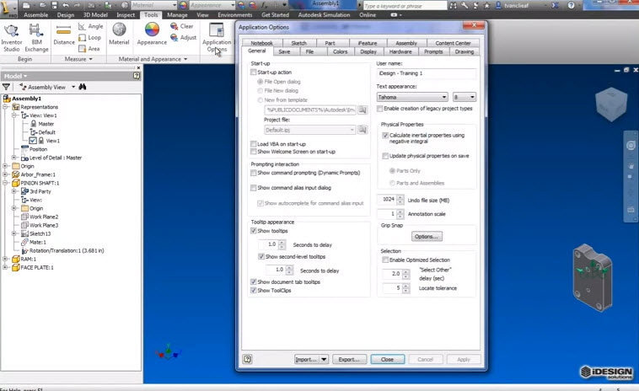Enable Show command alias input dialog
The width and height of the screenshot is (639, 391).
pyautogui.click(x=254, y=188)
